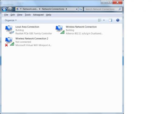Click 'Microsoft Virtual WiFi Miniport A...' text
This screenshot has height=114, width=152.
pyautogui.click(x=33, y=45)
